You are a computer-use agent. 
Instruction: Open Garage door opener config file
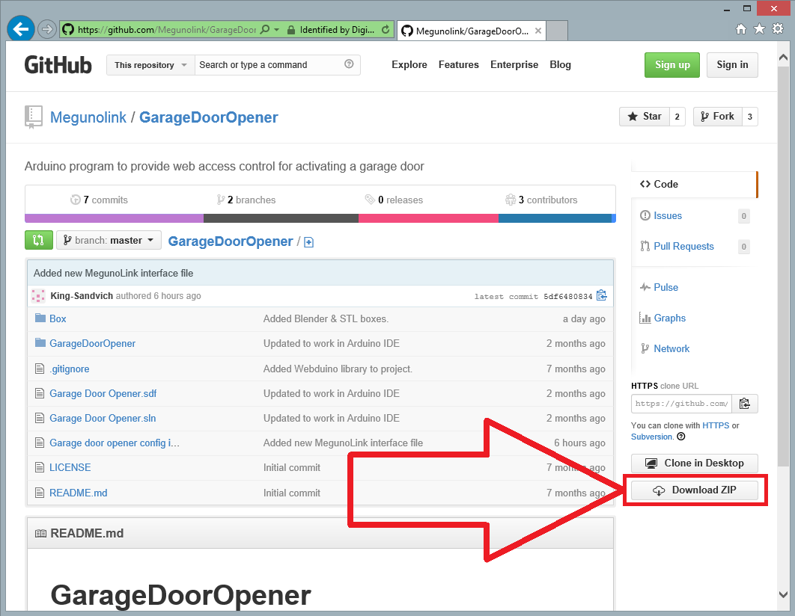(115, 443)
